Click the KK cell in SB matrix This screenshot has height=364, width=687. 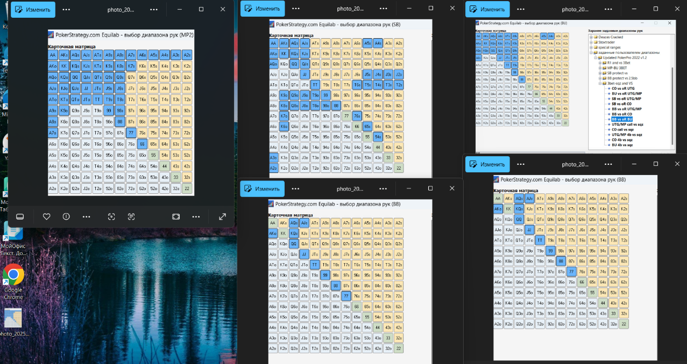pyautogui.click(x=284, y=54)
